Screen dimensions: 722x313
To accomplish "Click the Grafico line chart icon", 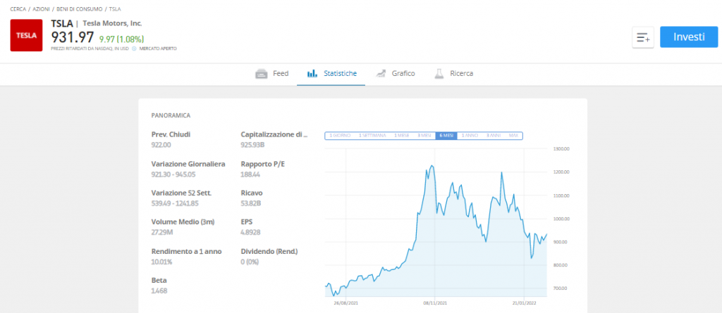I will (x=380, y=74).
